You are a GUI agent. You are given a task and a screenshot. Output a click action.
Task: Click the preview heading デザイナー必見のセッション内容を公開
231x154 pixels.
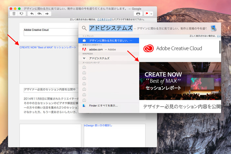pyautogui.click(x=182, y=106)
